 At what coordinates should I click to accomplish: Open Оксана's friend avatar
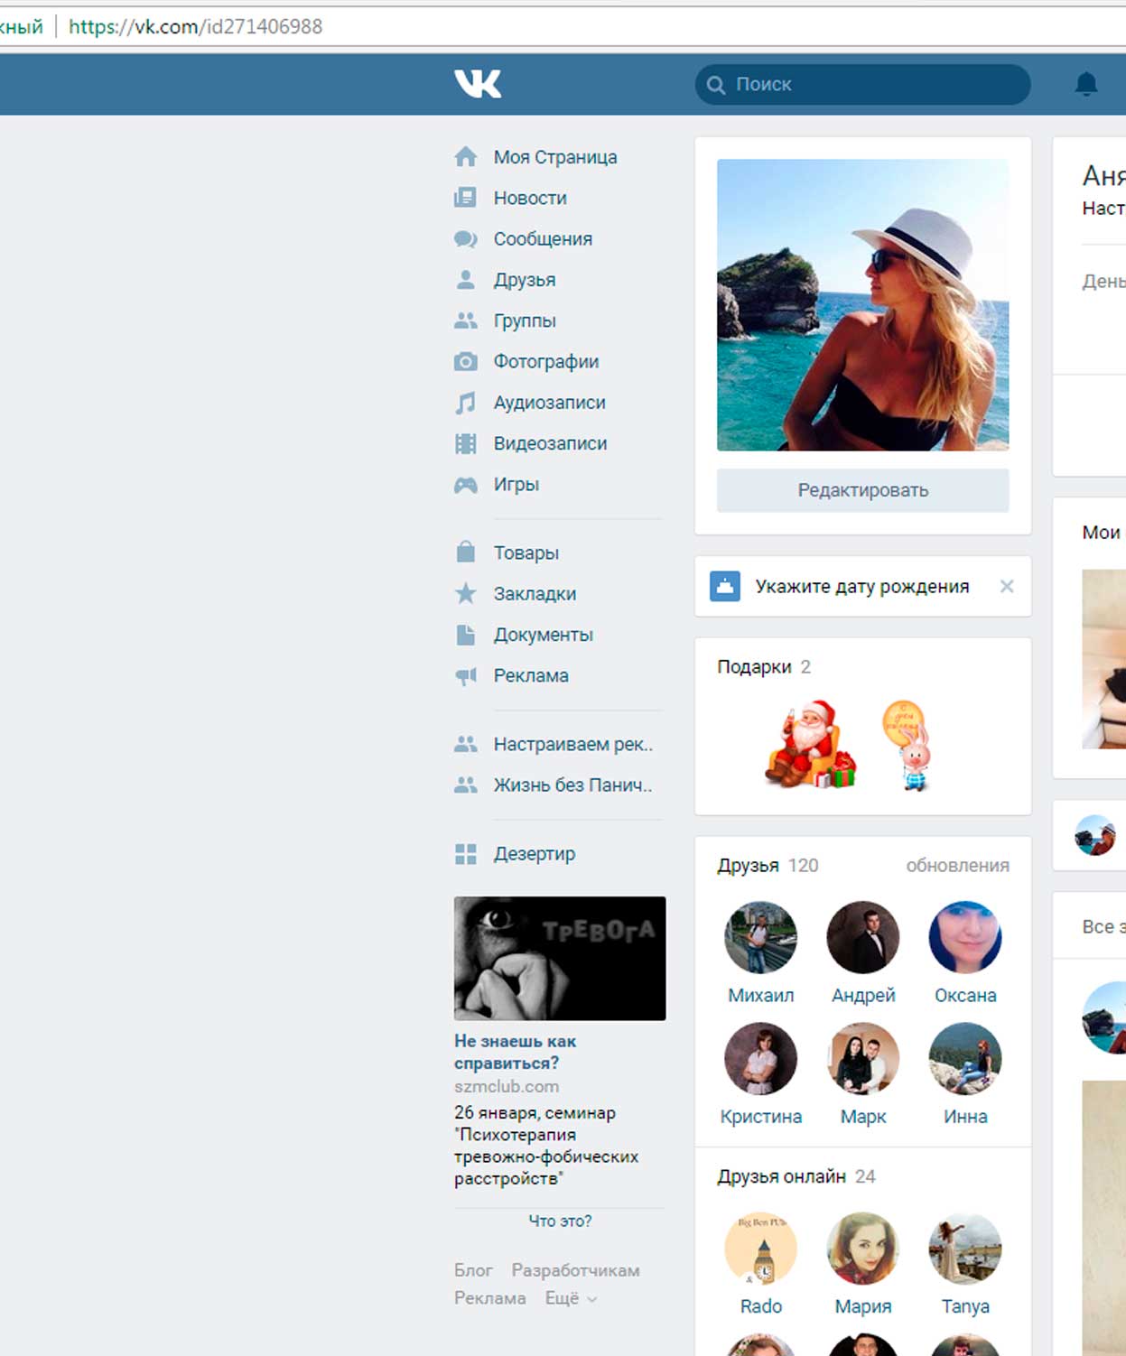tap(964, 937)
